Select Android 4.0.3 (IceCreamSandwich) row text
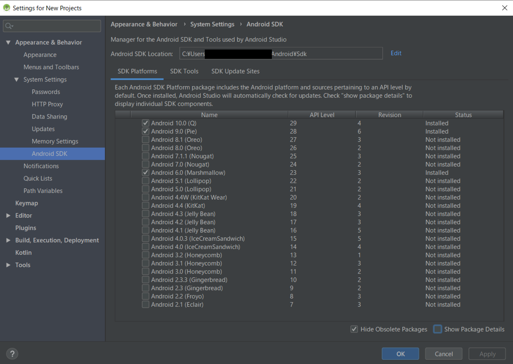The width and height of the screenshot is (513, 364). [198, 239]
